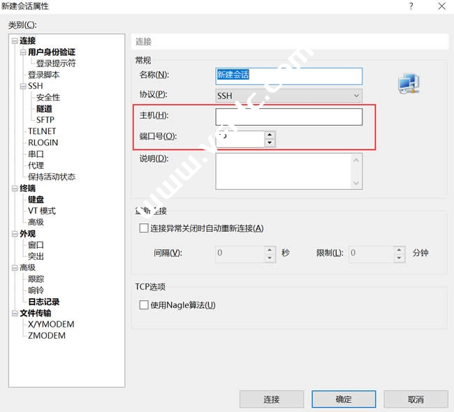Select 串口 in the tree
This screenshot has height=412, width=454.
point(36,154)
